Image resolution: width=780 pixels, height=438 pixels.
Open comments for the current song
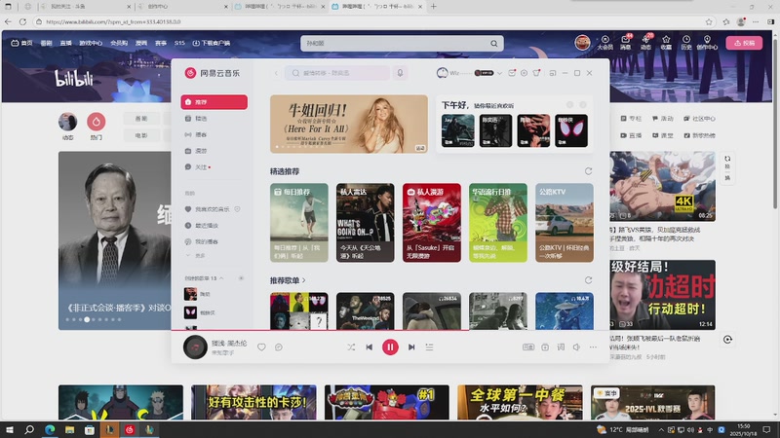[x=279, y=347]
